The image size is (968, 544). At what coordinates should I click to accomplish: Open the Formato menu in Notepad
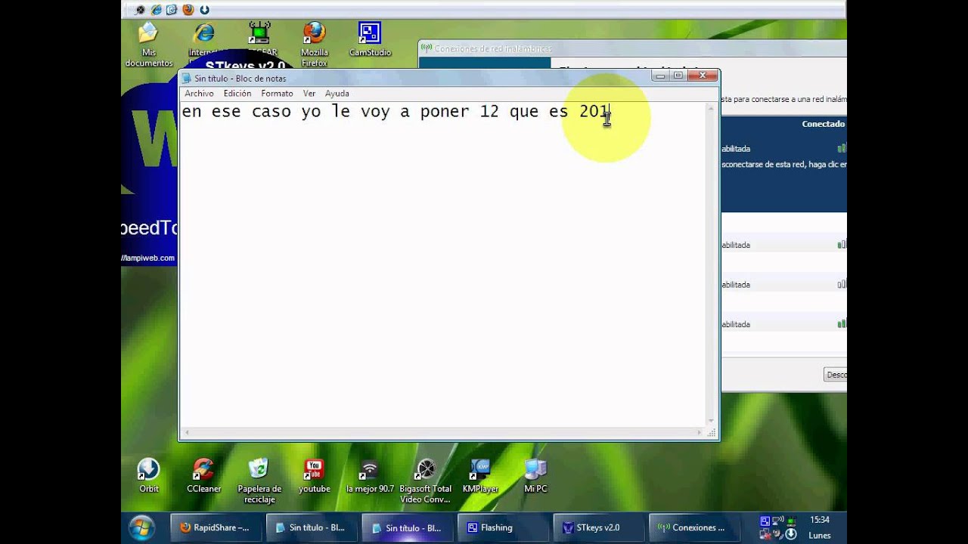277,94
